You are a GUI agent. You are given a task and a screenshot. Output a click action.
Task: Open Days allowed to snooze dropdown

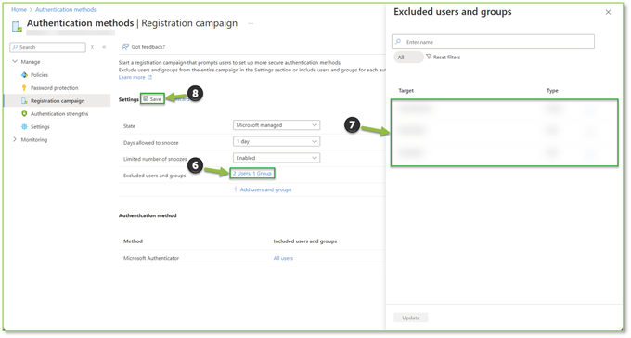[277, 141]
